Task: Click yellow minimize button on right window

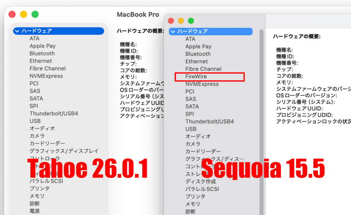Action: coord(181,21)
